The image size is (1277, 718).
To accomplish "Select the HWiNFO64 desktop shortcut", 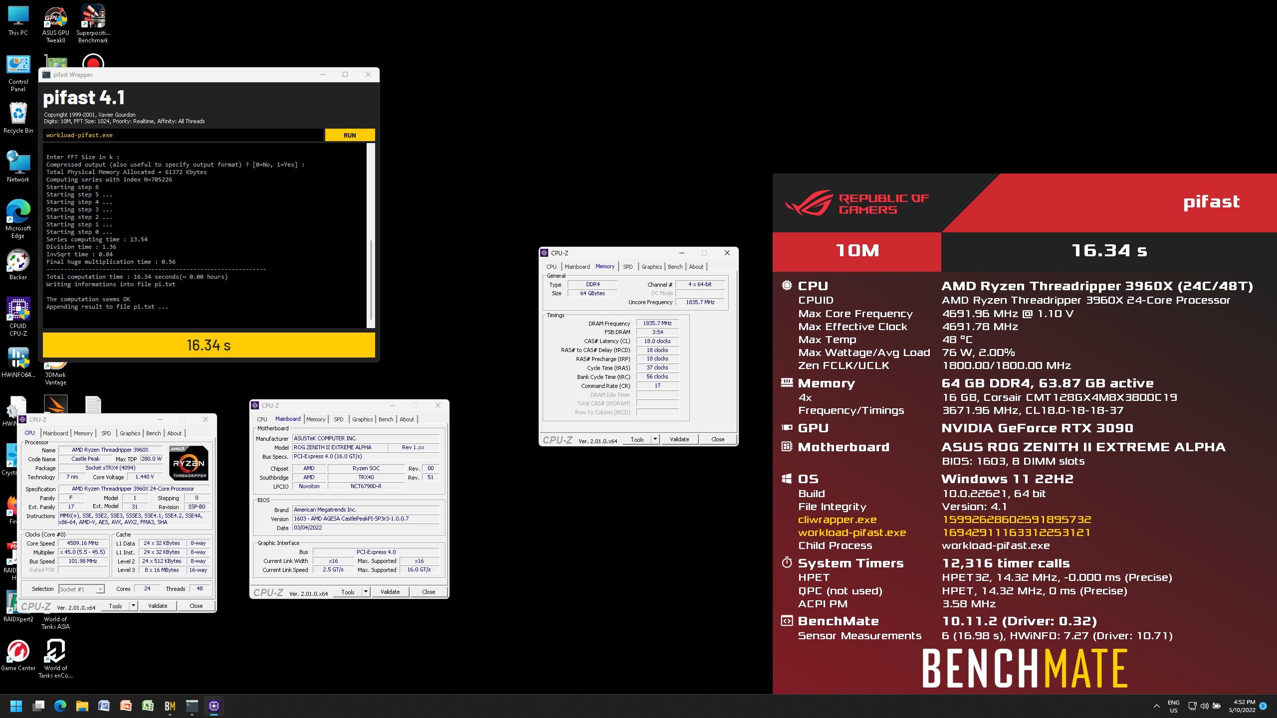I will click(18, 363).
